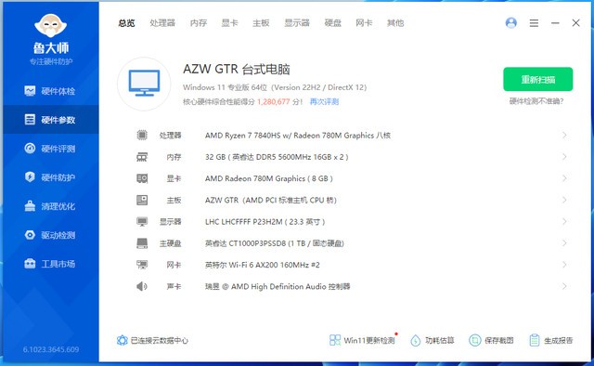
Task: Open 硬件防护 in the sidebar
Action: pyautogui.click(x=51, y=177)
